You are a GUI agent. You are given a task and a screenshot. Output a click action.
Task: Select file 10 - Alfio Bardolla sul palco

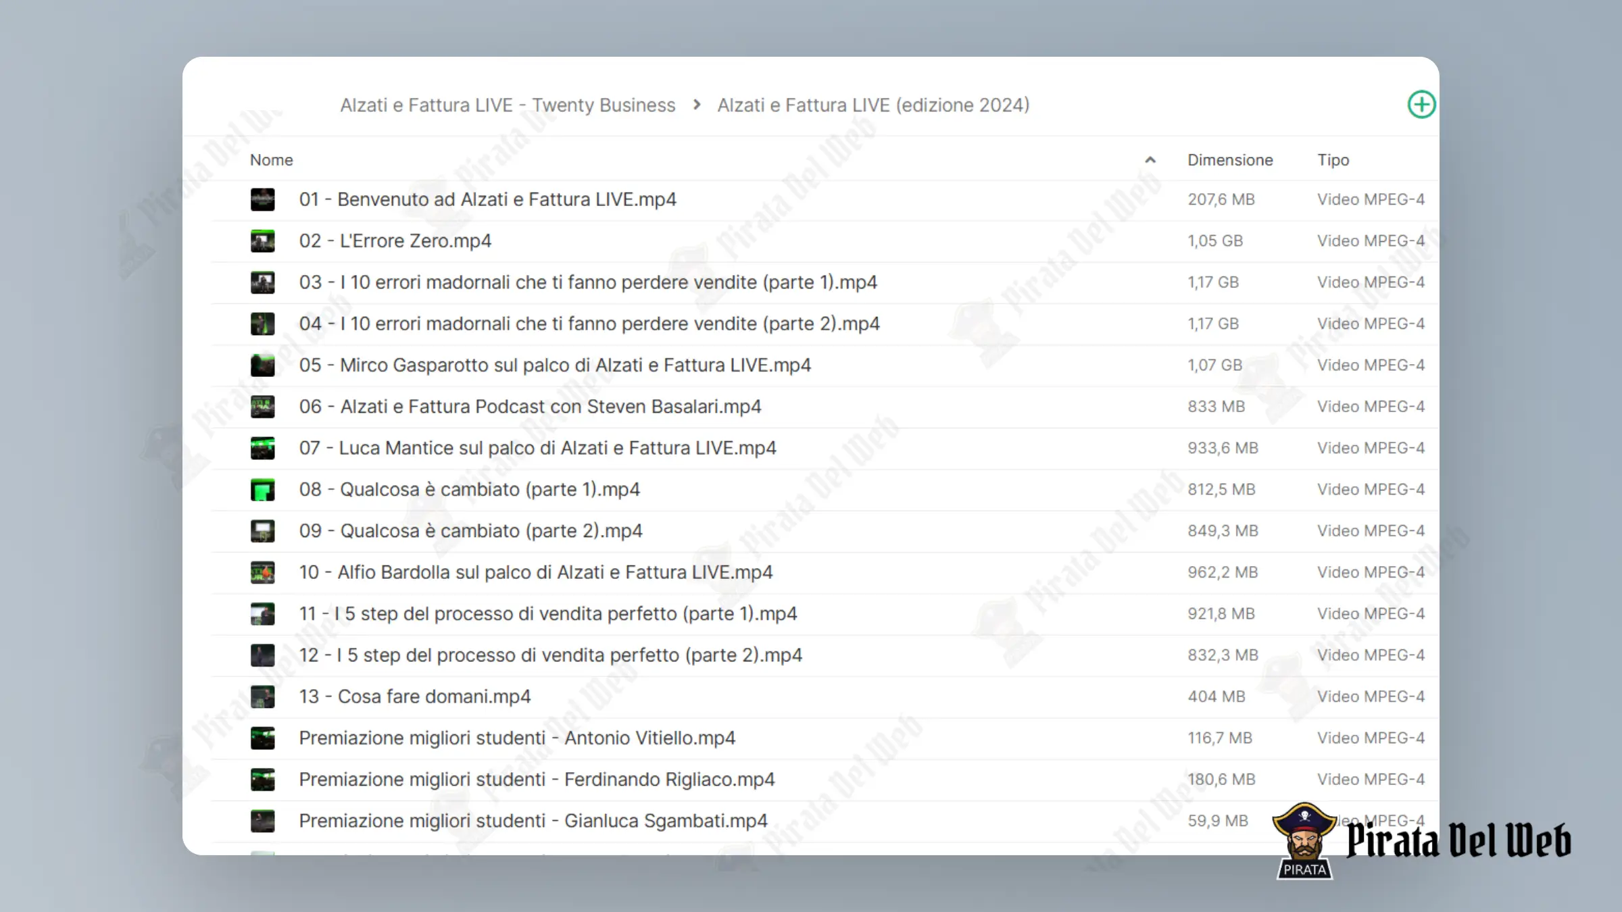coord(535,572)
